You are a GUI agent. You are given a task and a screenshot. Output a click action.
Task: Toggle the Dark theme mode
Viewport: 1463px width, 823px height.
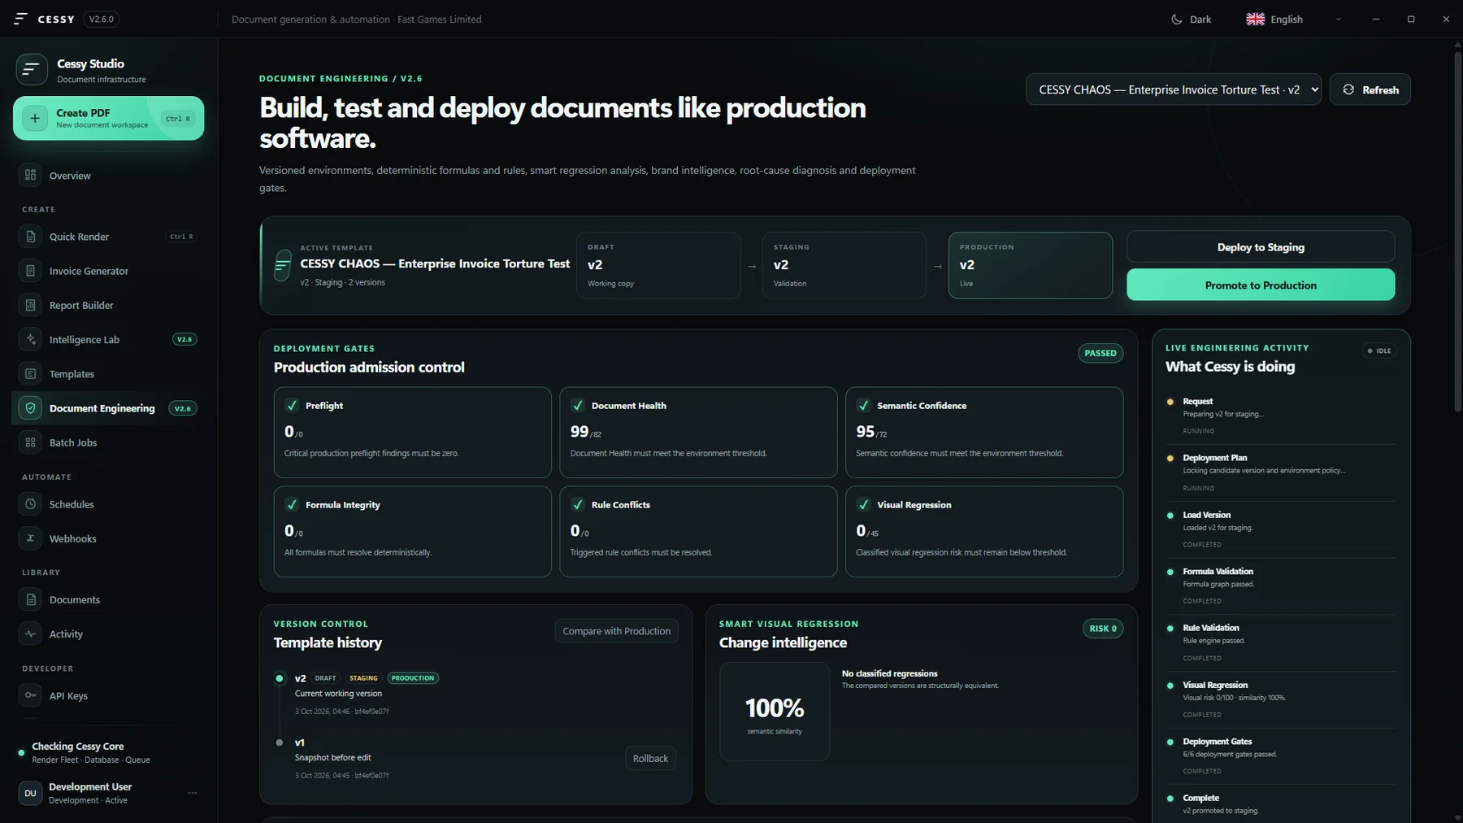1191,20
